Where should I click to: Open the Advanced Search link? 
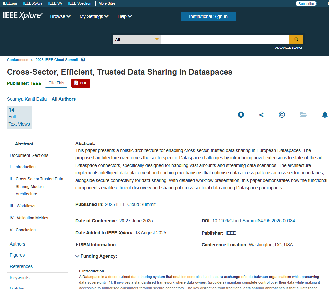tap(289, 48)
